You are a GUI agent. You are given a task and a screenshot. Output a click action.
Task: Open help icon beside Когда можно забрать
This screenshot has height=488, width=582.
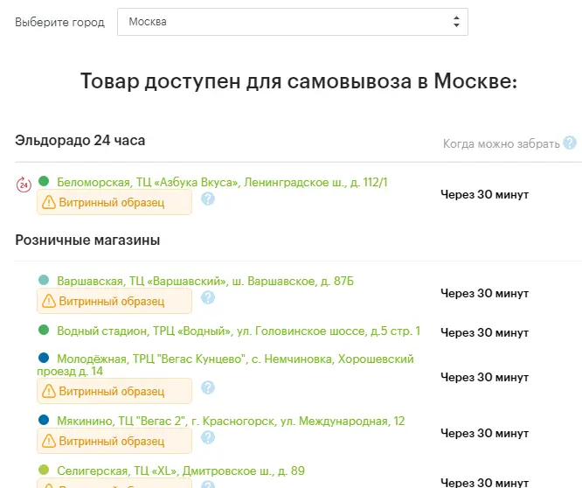pyautogui.click(x=570, y=143)
